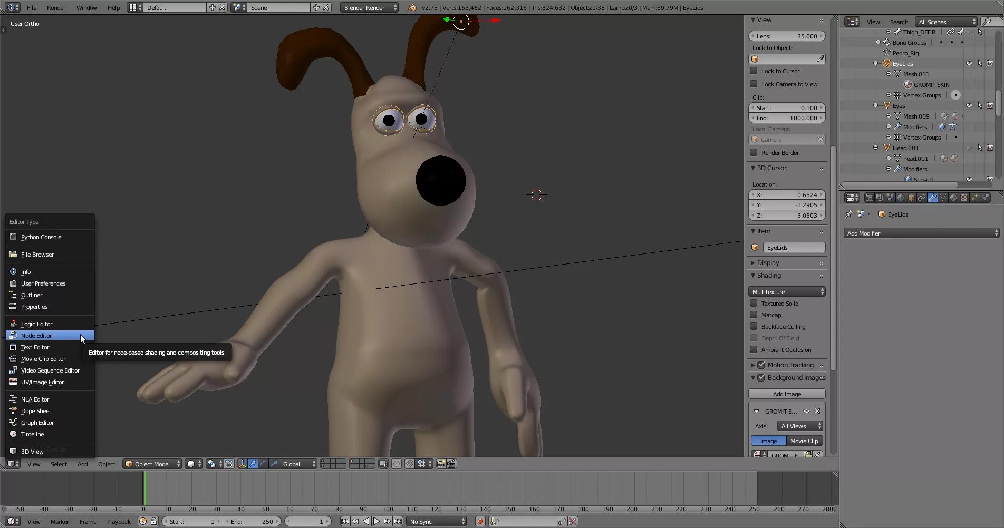Expand the Display panel

768,262
